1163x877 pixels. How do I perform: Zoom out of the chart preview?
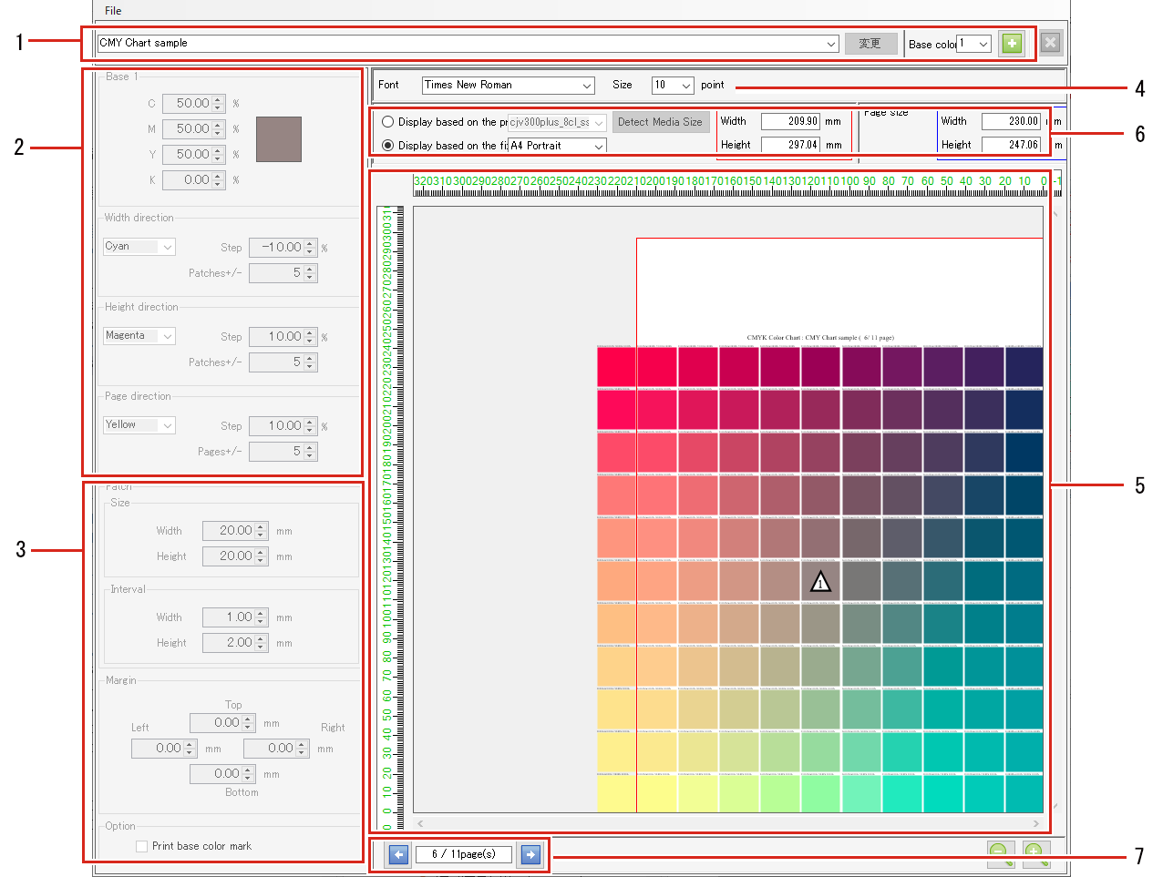[x=1000, y=852]
